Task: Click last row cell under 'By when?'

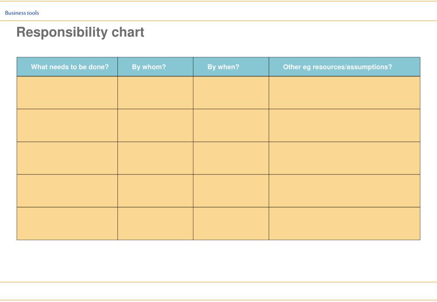Action: [231, 224]
